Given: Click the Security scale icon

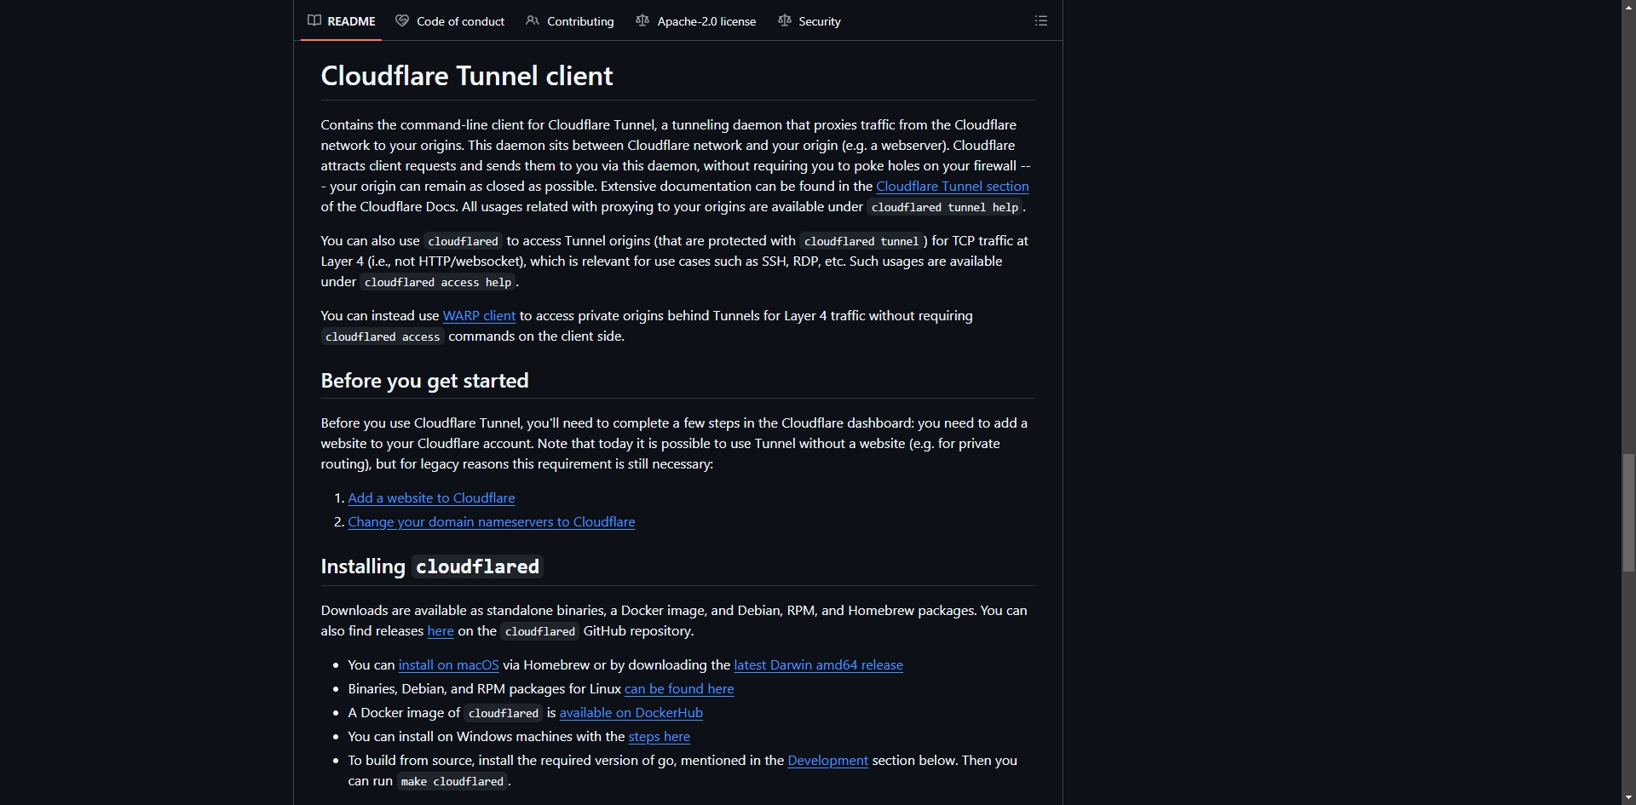Looking at the screenshot, I should tap(784, 20).
